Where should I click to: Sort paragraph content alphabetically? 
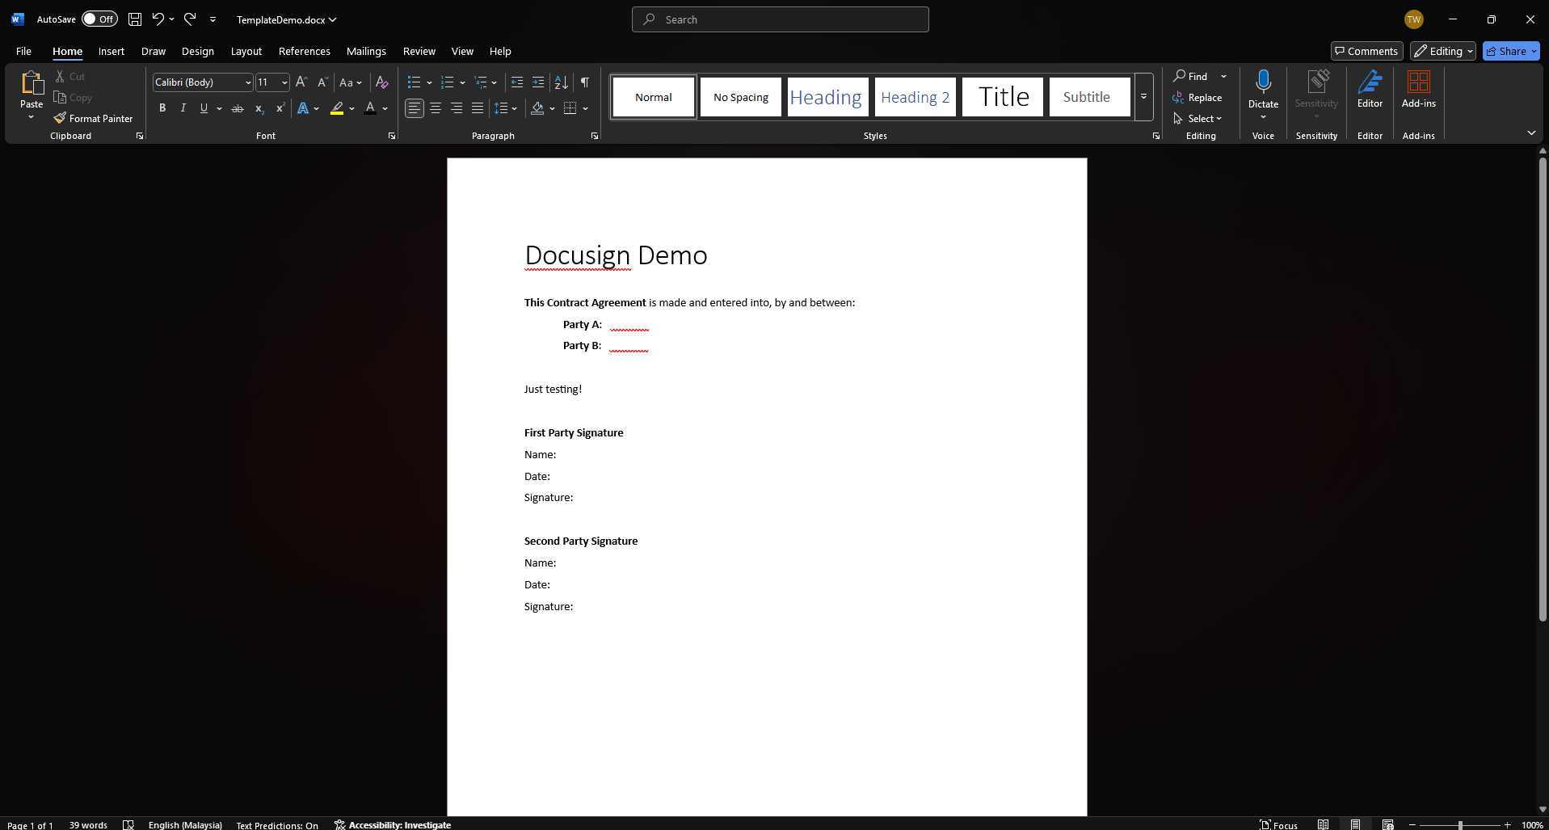(x=561, y=82)
